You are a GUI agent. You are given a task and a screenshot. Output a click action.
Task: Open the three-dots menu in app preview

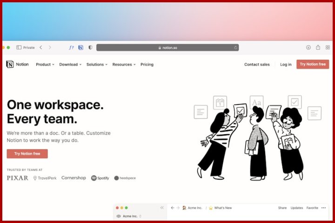pyautogui.click(x=323, y=208)
